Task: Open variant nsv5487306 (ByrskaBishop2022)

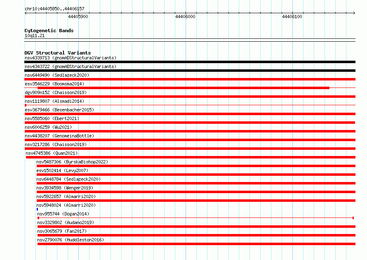Action: 72,162
